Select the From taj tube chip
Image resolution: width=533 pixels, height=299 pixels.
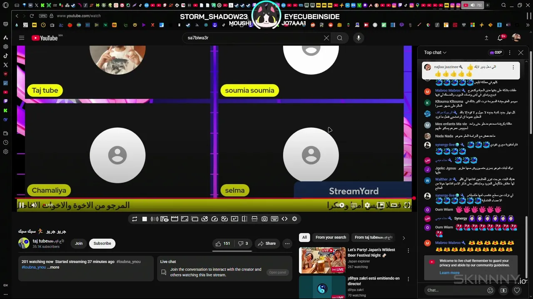coord(374,238)
